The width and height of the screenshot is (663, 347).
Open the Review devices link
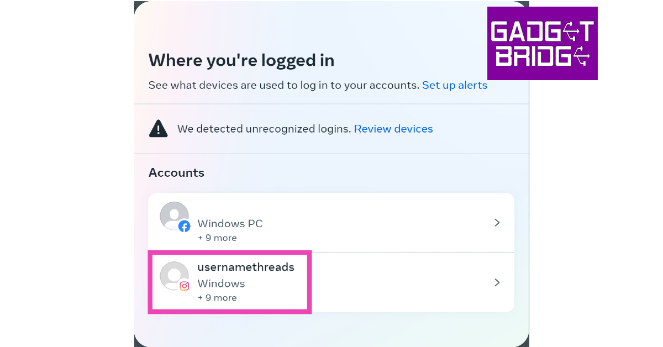click(x=393, y=129)
